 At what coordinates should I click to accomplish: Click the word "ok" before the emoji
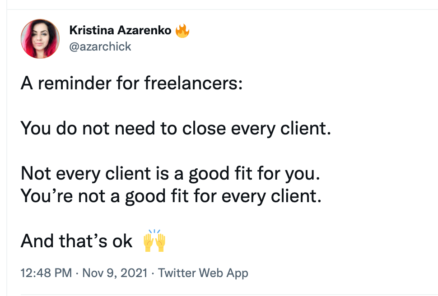tap(122, 241)
